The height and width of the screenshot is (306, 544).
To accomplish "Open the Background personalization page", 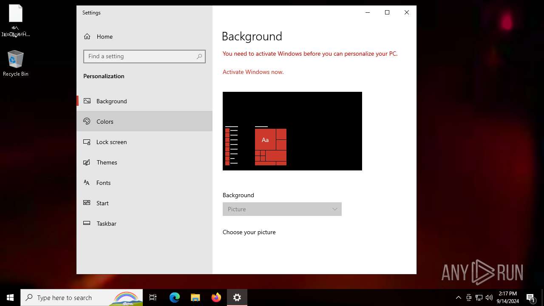I will click(x=144, y=101).
